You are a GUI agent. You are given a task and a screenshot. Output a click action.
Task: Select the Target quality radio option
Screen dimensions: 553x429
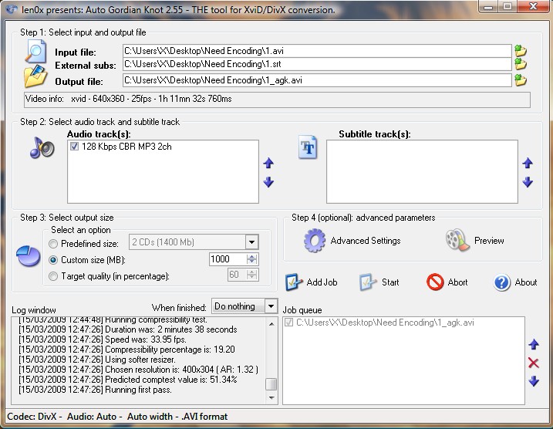point(53,276)
